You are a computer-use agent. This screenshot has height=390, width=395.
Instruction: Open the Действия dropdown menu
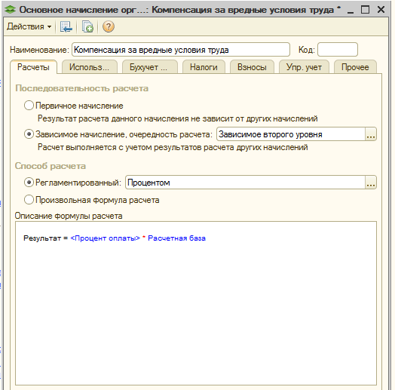tap(29, 26)
